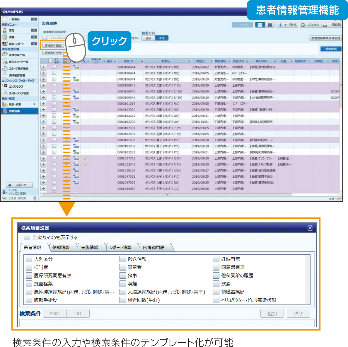Open カンファレンス in sidebar
The width and height of the screenshot is (348, 347).
(16, 86)
